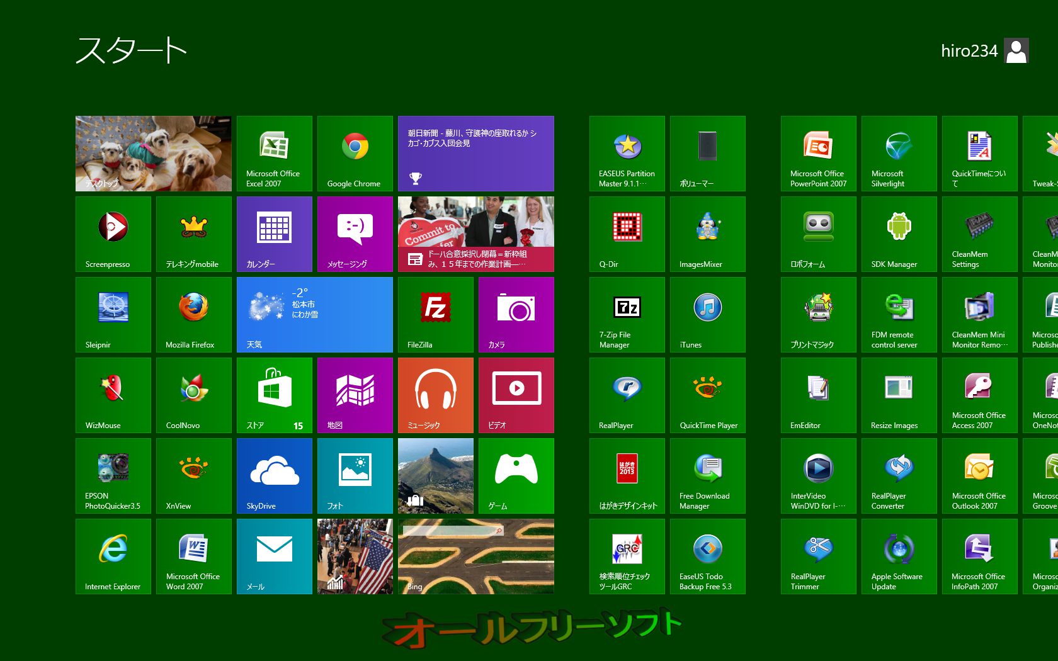Open SkyDrive tile
1058x661 pixels.
275,476
